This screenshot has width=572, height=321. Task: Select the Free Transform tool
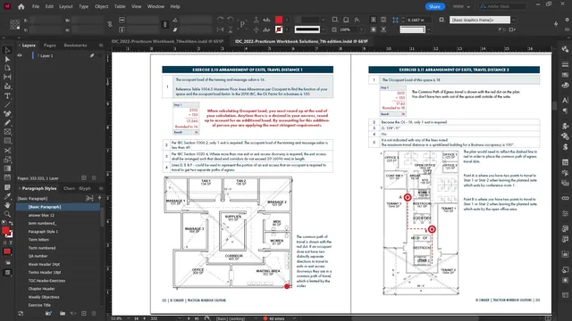[x=7, y=160]
